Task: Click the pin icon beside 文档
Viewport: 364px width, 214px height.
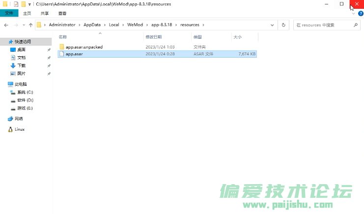Action: click(49, 58)
